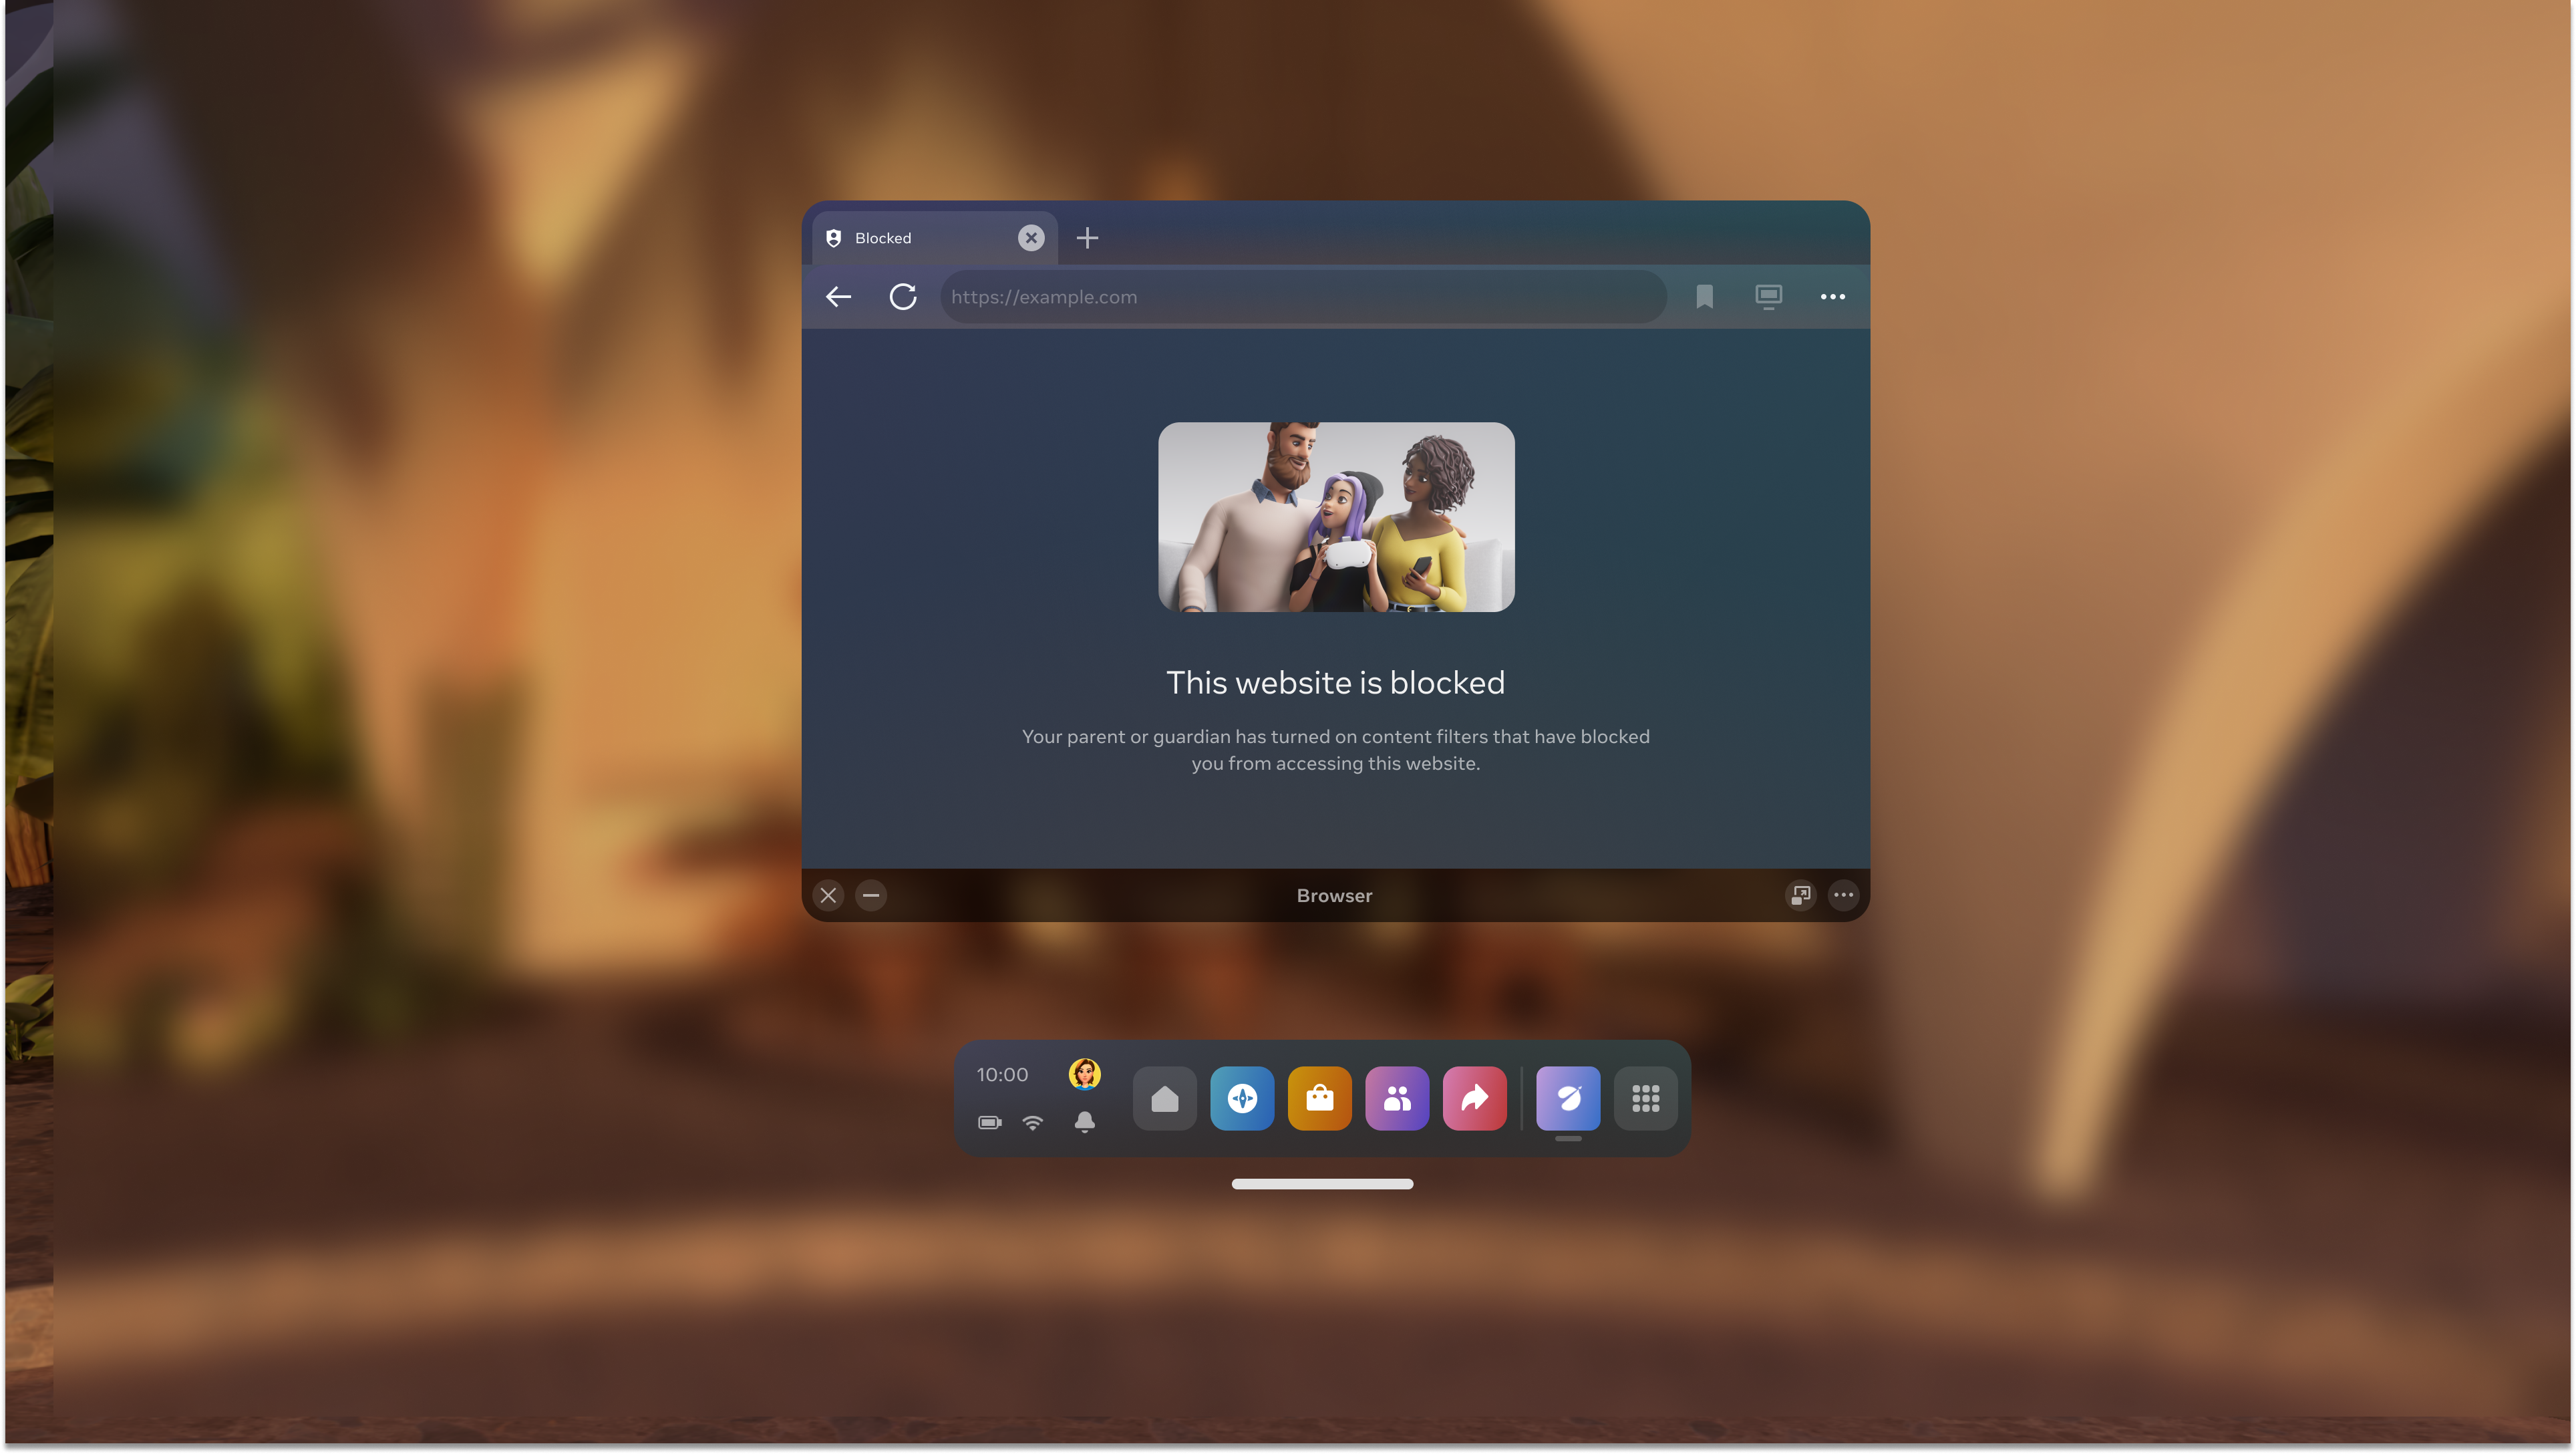Screen dimensions: 2576x1454
Task: Click the display mode monitor icon
Action: pyautogui.click(x=1768, y=297)
